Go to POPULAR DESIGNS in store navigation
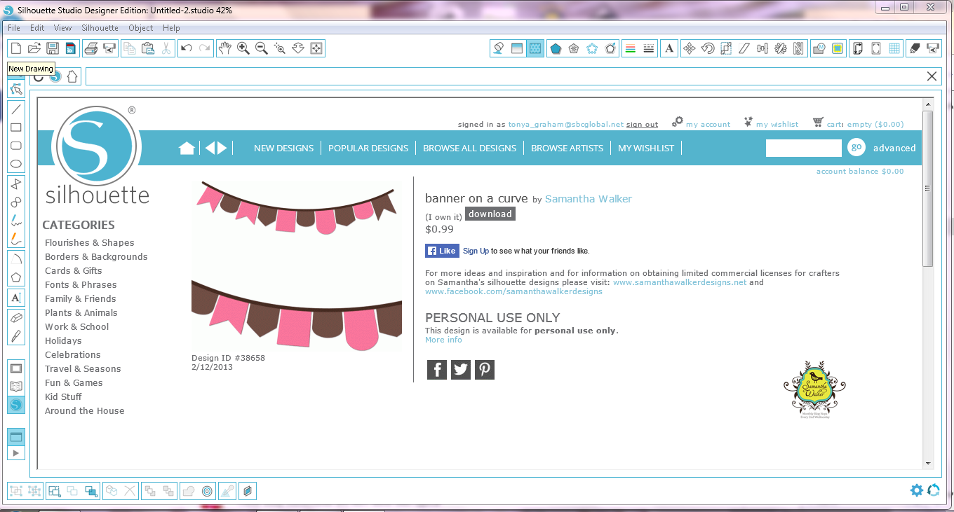The height and width of the screenshot is (512, 954). pos(368,148)
